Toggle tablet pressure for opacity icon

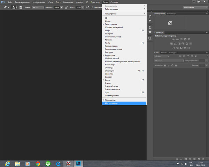coord(66,7)
